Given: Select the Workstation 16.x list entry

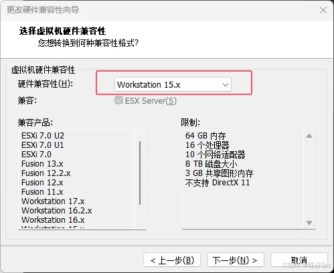Looking at the screenshot, I should click(53, 220).
